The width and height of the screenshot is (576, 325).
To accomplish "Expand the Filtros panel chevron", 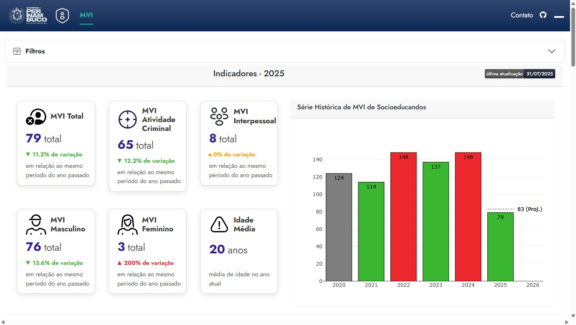I will 551,51.
